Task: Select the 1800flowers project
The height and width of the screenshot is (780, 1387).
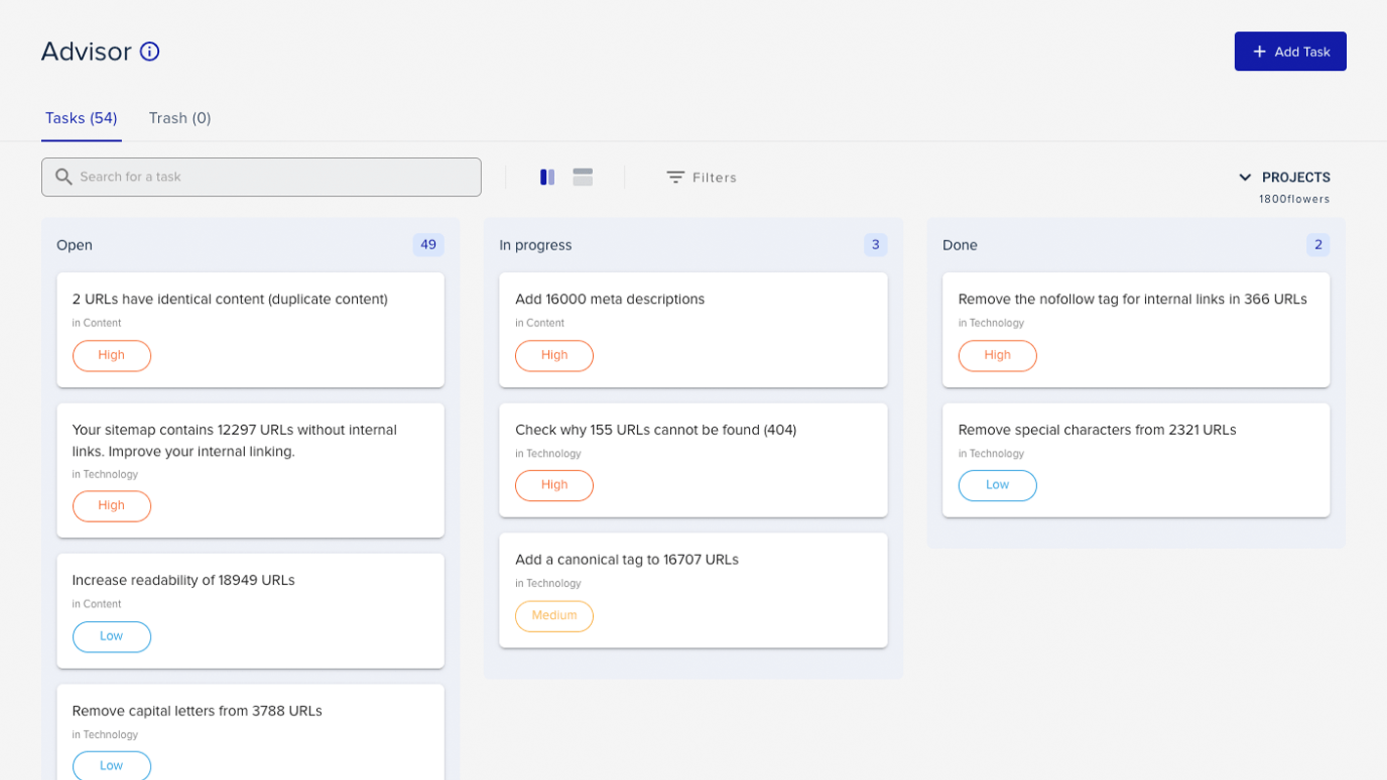Action: (1295, 198)
